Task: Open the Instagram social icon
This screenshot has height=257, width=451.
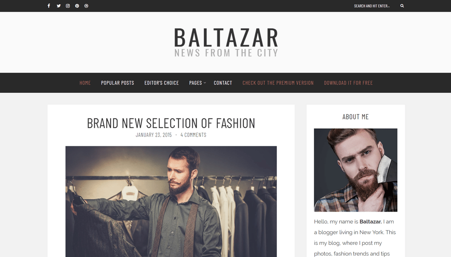Action: 68,6
